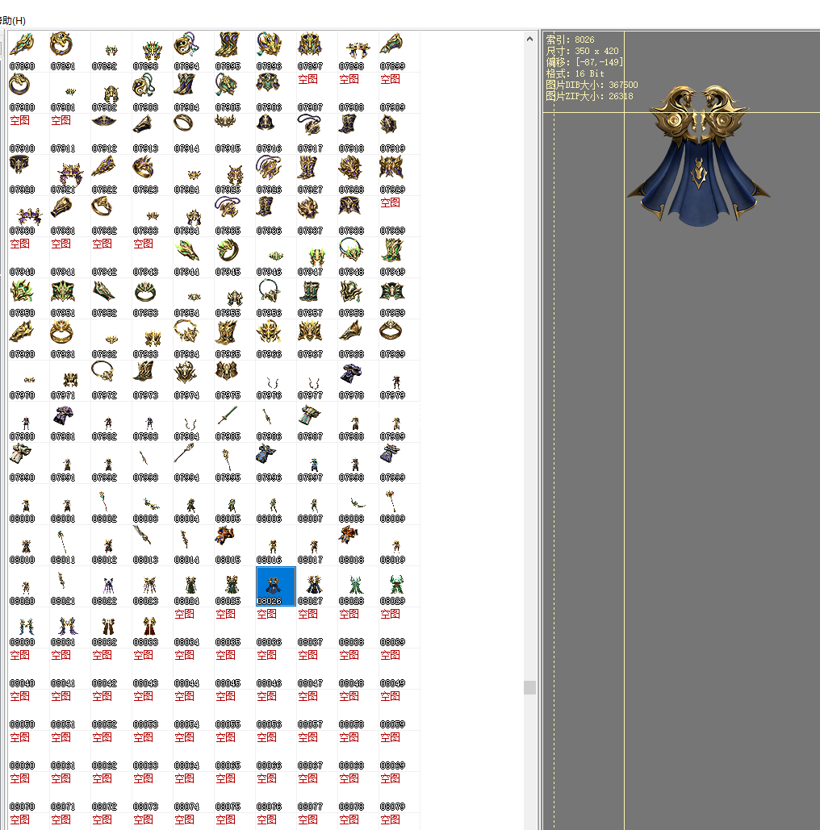Select sprite thumbnail 07967

click(316, 340)
